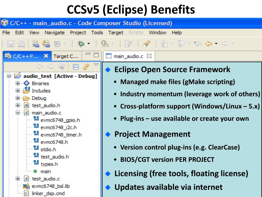Click the green dot icon beside main function
This screenshot has height=197, width=262.
click(x=35, y=171)
